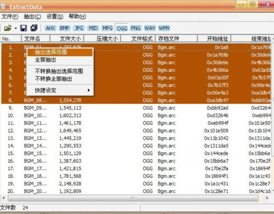274x214 pixels.
Task: Select row BGM_20 in file list
Action: tap(137, 191)
